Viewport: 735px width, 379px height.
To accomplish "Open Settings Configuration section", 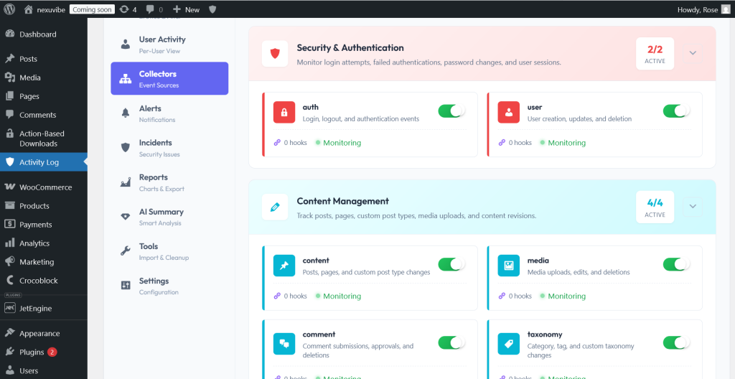I will pyautogui.click(x=169, y=286).
